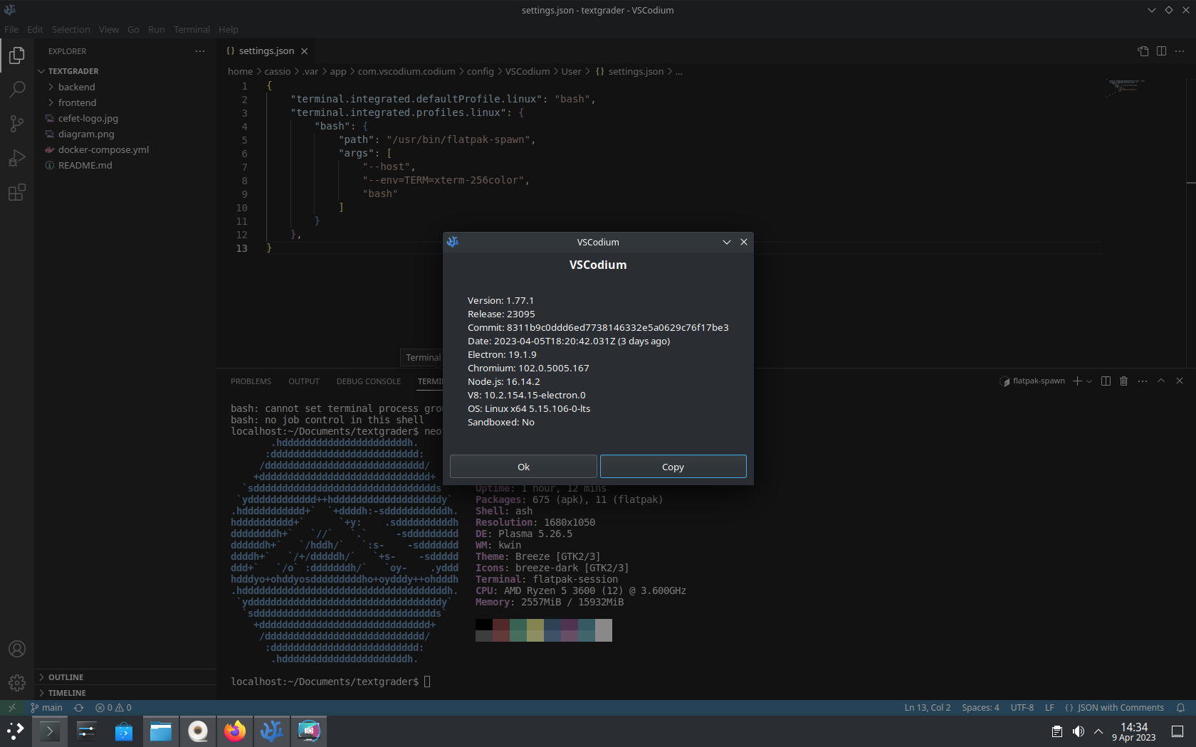Click the Manage gear icon
This screenshot has height=747, width=1196.
coord(16,683)
